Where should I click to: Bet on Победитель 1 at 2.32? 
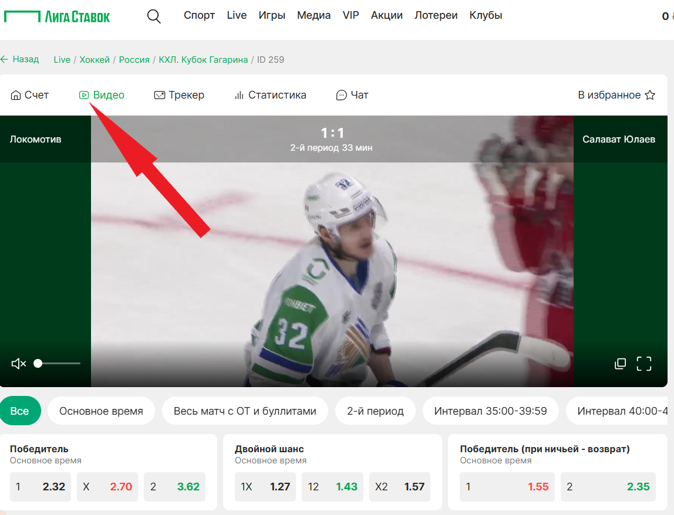pos(41,487)
